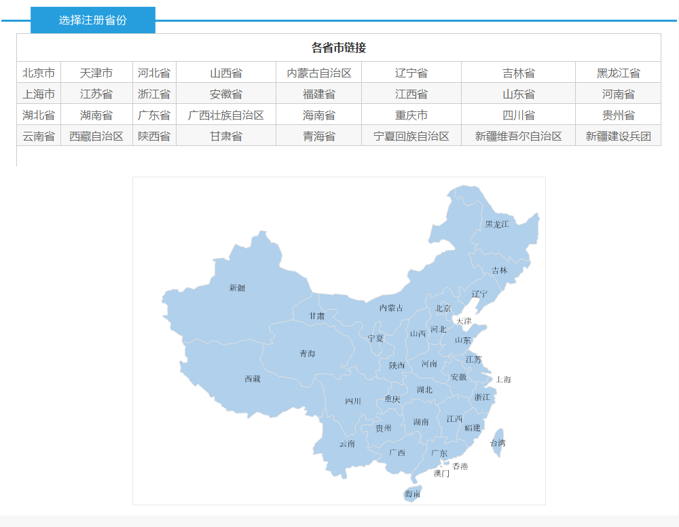Open the 西藏自治区 link
679x527 pixels.
coord(96,137)
